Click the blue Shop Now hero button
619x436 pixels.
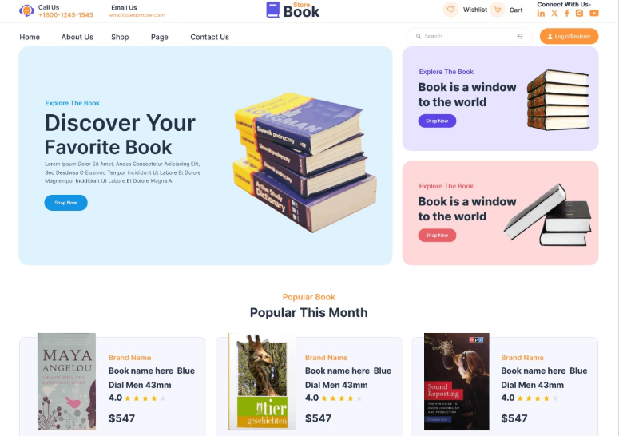tap(66, 203)
